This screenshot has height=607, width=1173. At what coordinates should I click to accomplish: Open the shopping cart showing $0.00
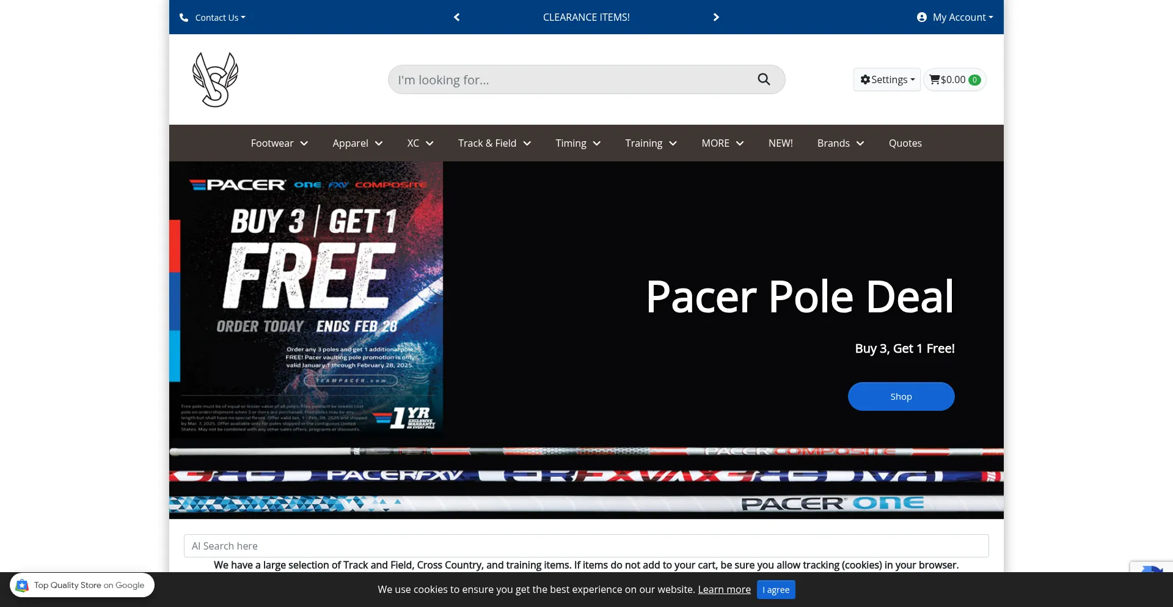954,79
